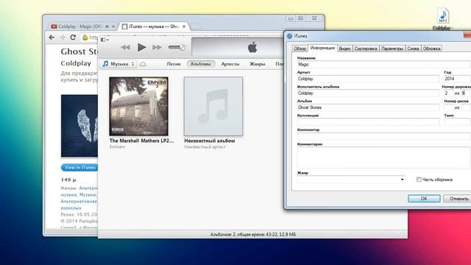
Task: Click the Год field showing 2014
Action: tap(457, 79)
